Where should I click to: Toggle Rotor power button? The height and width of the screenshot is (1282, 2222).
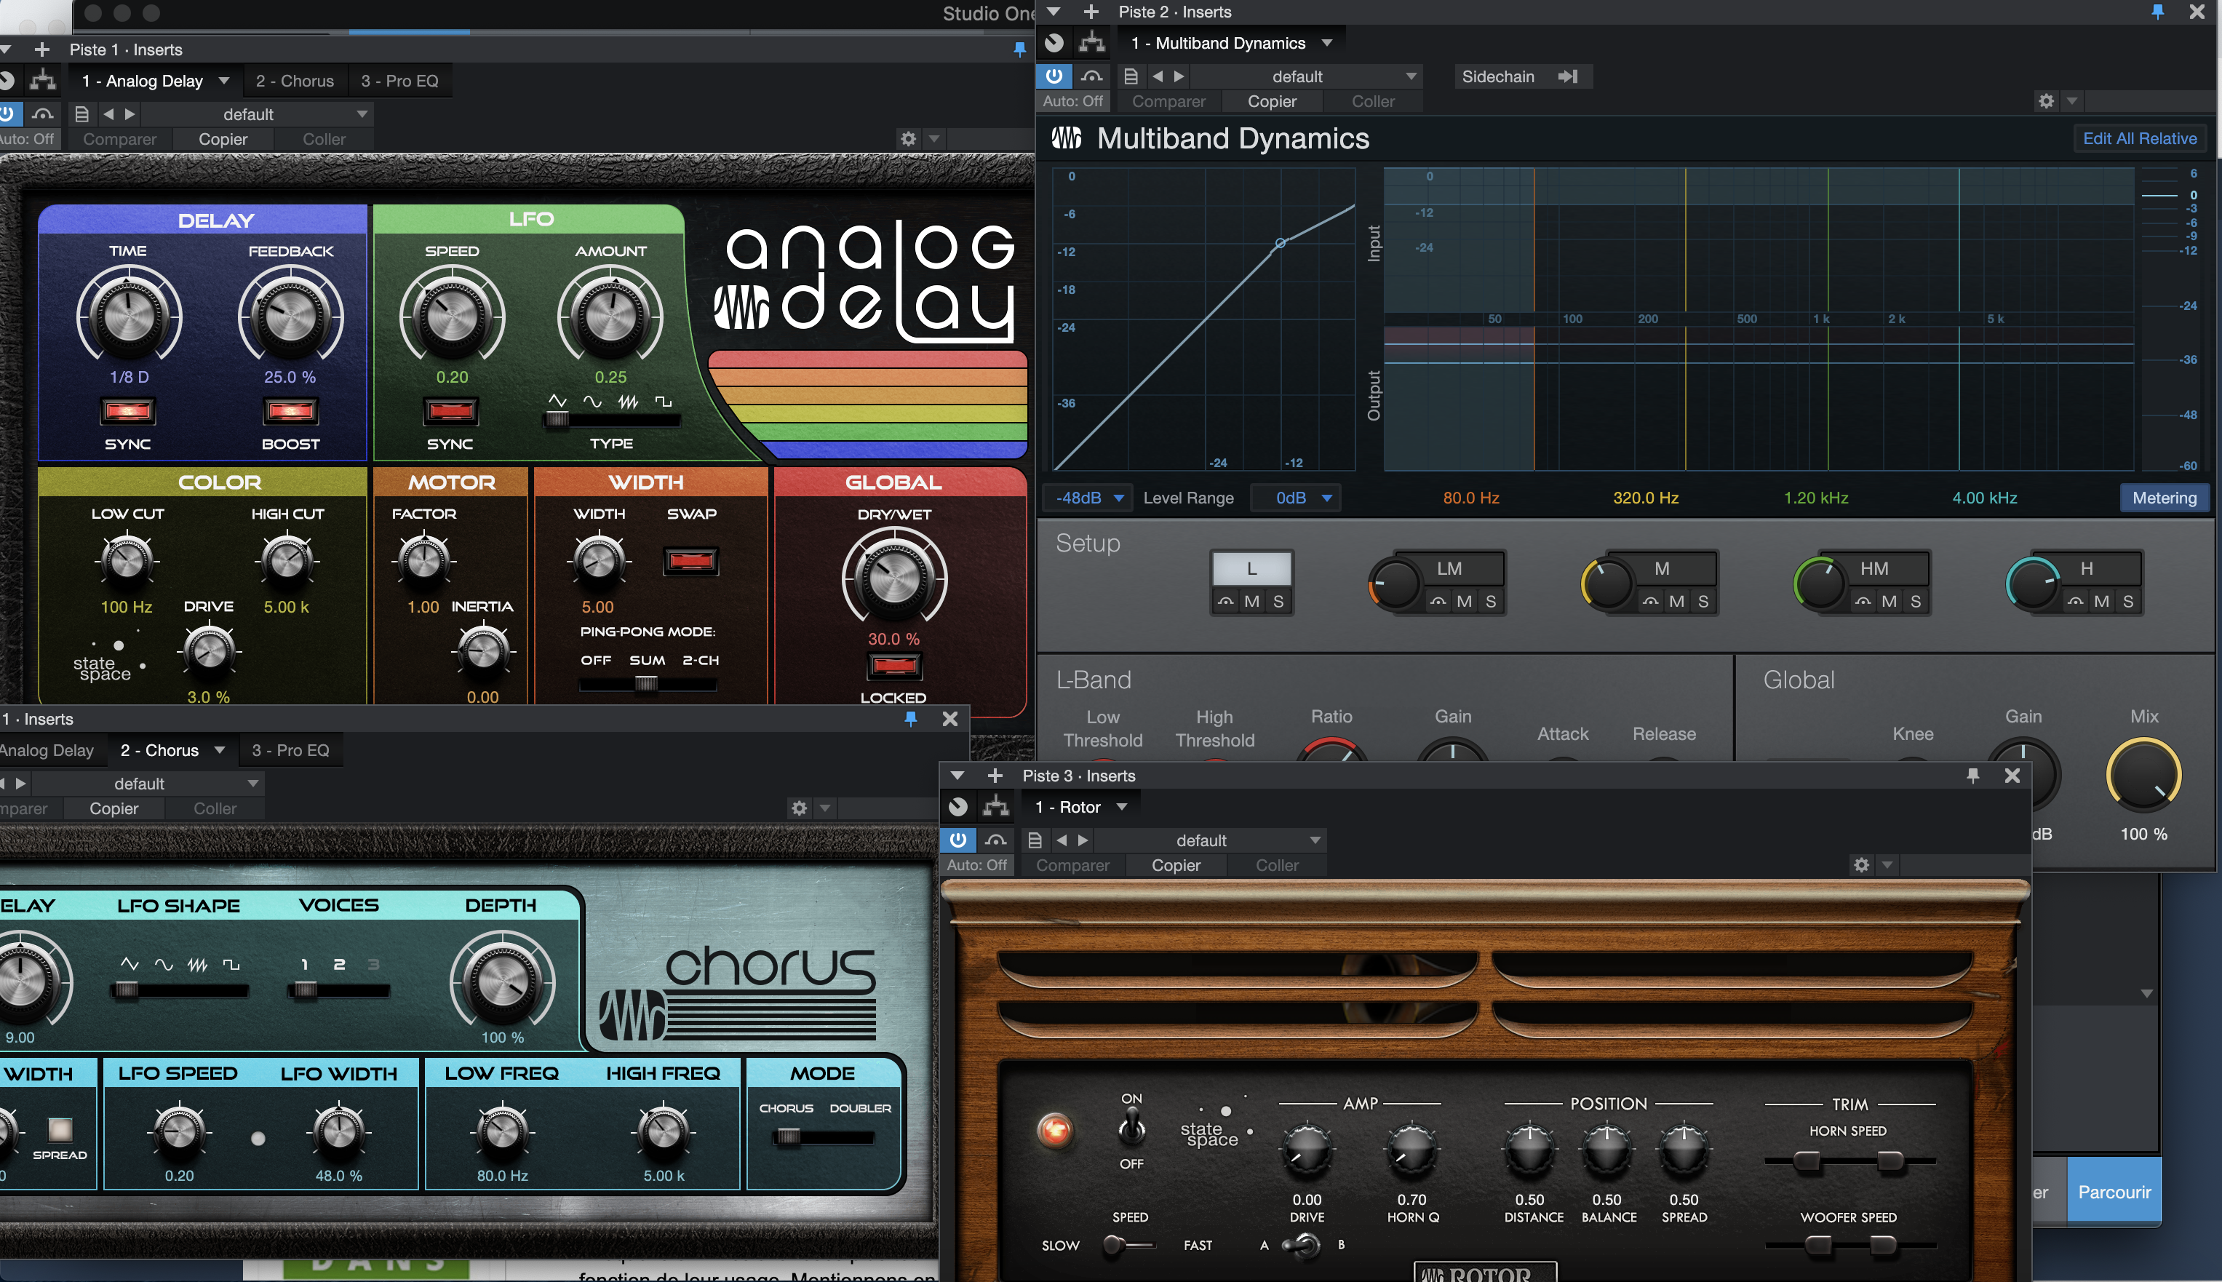coord(957,840)
